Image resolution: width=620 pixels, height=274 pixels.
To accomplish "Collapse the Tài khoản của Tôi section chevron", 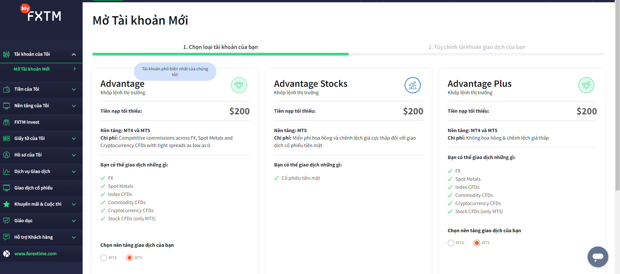I will coord(74,54).
